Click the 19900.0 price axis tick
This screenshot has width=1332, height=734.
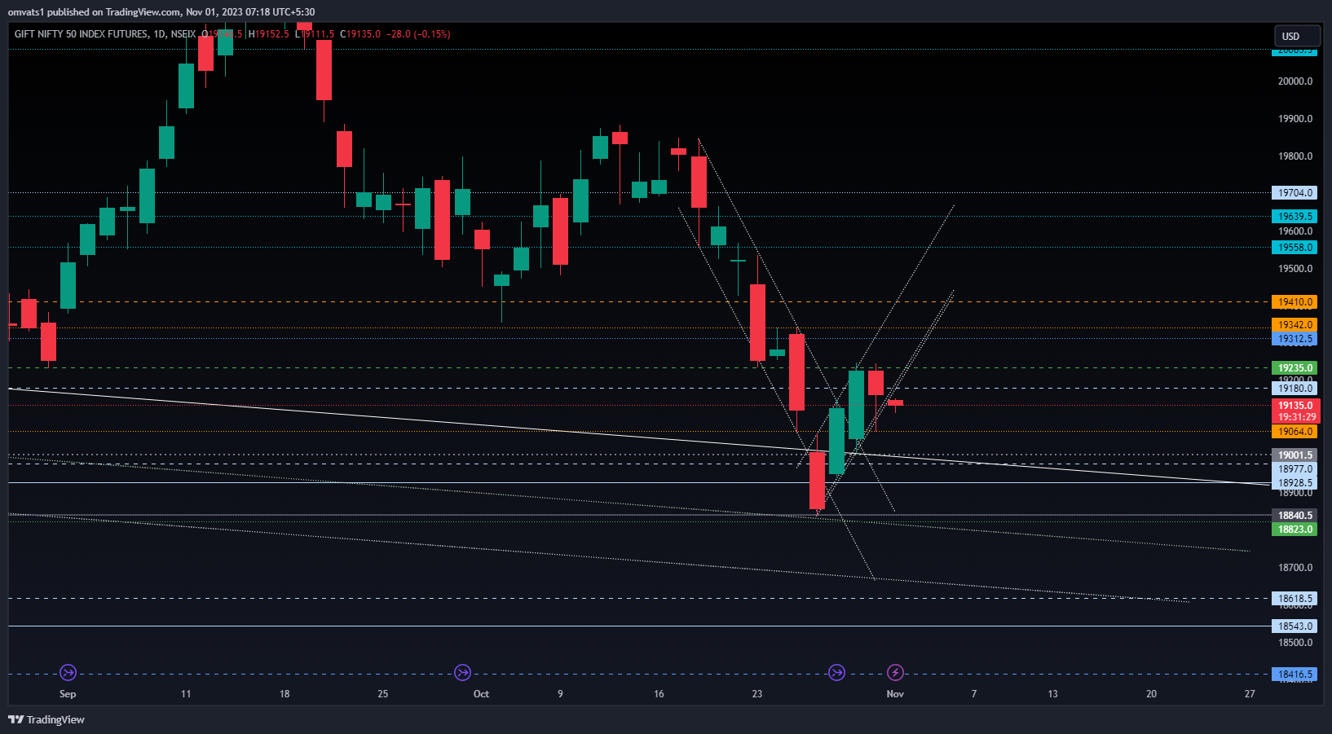pos(1295,119)
